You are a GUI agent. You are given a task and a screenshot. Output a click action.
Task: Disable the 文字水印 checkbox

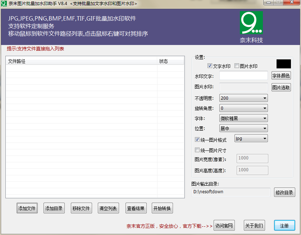210,65
